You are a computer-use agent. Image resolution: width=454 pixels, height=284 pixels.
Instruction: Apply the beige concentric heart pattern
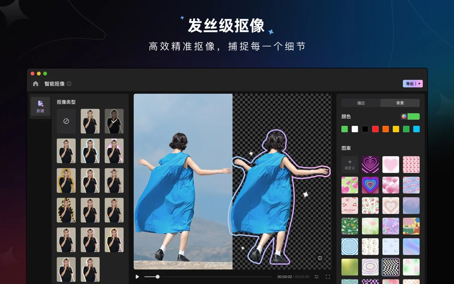(391, 206)
